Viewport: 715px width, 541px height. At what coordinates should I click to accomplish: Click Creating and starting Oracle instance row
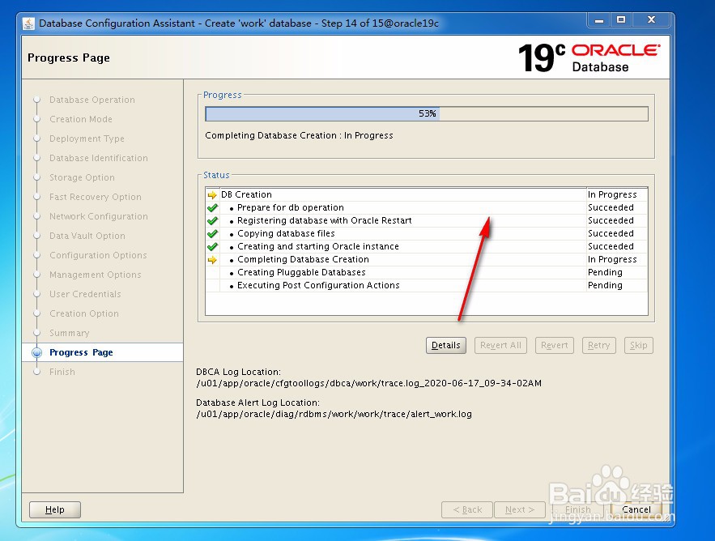point(427,247)
